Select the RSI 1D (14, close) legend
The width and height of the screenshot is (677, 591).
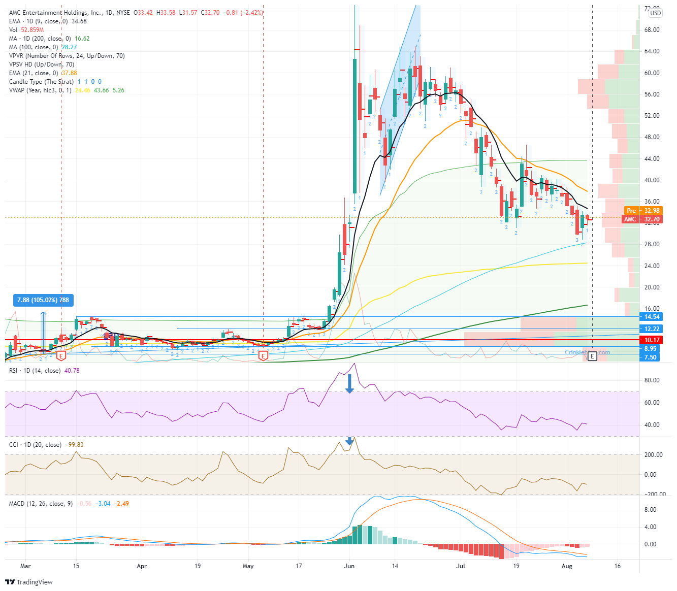(44, 371)
